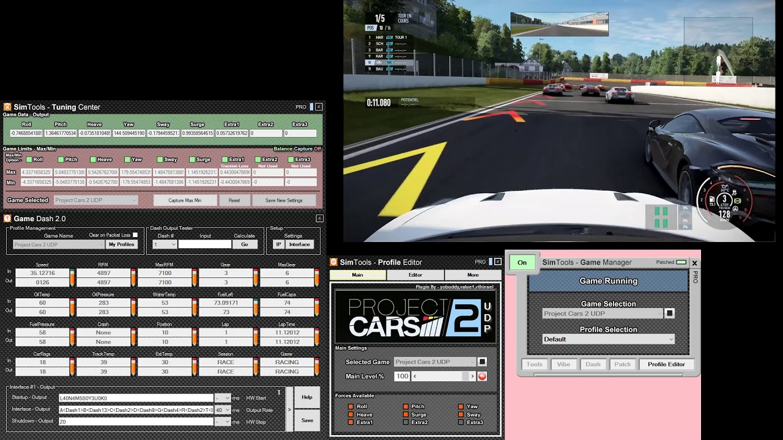Click the Main Level slider track
Image resolution: width=783 pixels, height=440 pixels.
coord(443,376)
